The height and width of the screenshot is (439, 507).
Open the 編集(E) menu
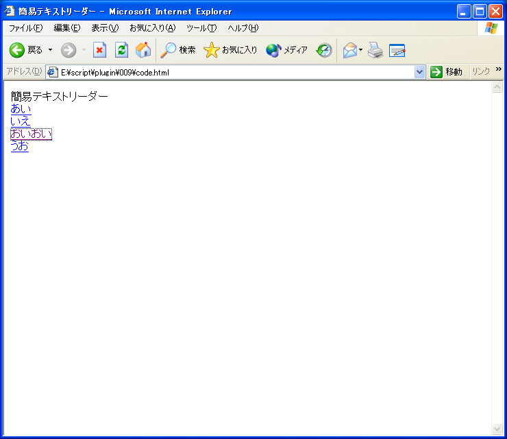[67, 28]
